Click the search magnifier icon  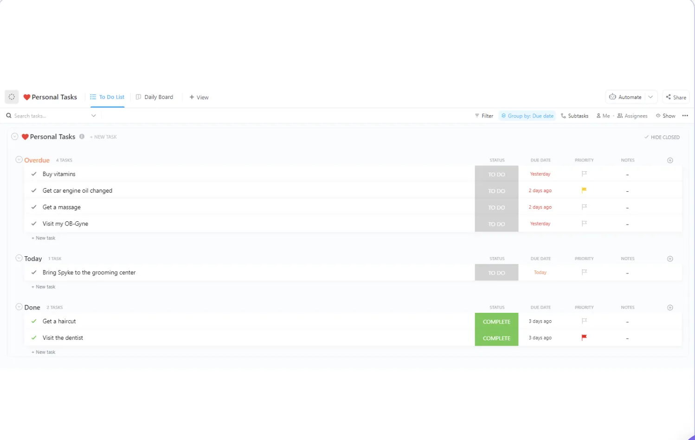click(x=9, y=116)
